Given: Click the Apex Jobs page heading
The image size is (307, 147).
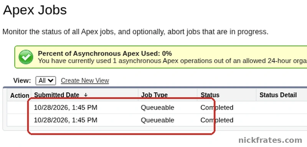Looking at the screenshot, I should point(35,10).
